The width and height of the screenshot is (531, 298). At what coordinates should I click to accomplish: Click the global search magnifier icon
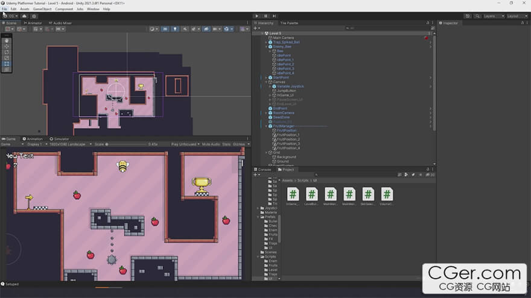click(477, 16)
